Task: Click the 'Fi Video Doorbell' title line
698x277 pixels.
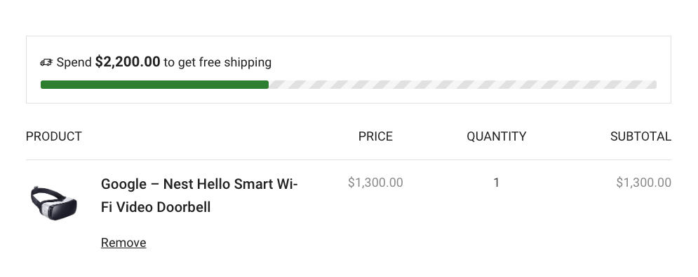Action: pyautogui.click(x=156, y=207)
